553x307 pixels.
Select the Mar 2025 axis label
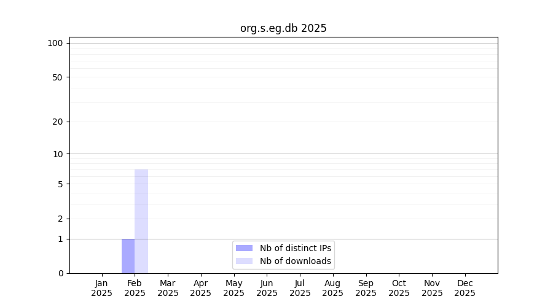[168, 288]
